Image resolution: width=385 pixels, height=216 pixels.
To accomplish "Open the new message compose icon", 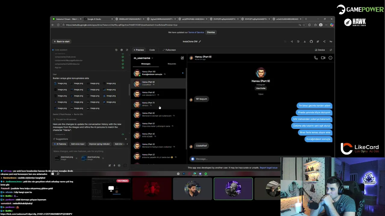I will point(182,58).
